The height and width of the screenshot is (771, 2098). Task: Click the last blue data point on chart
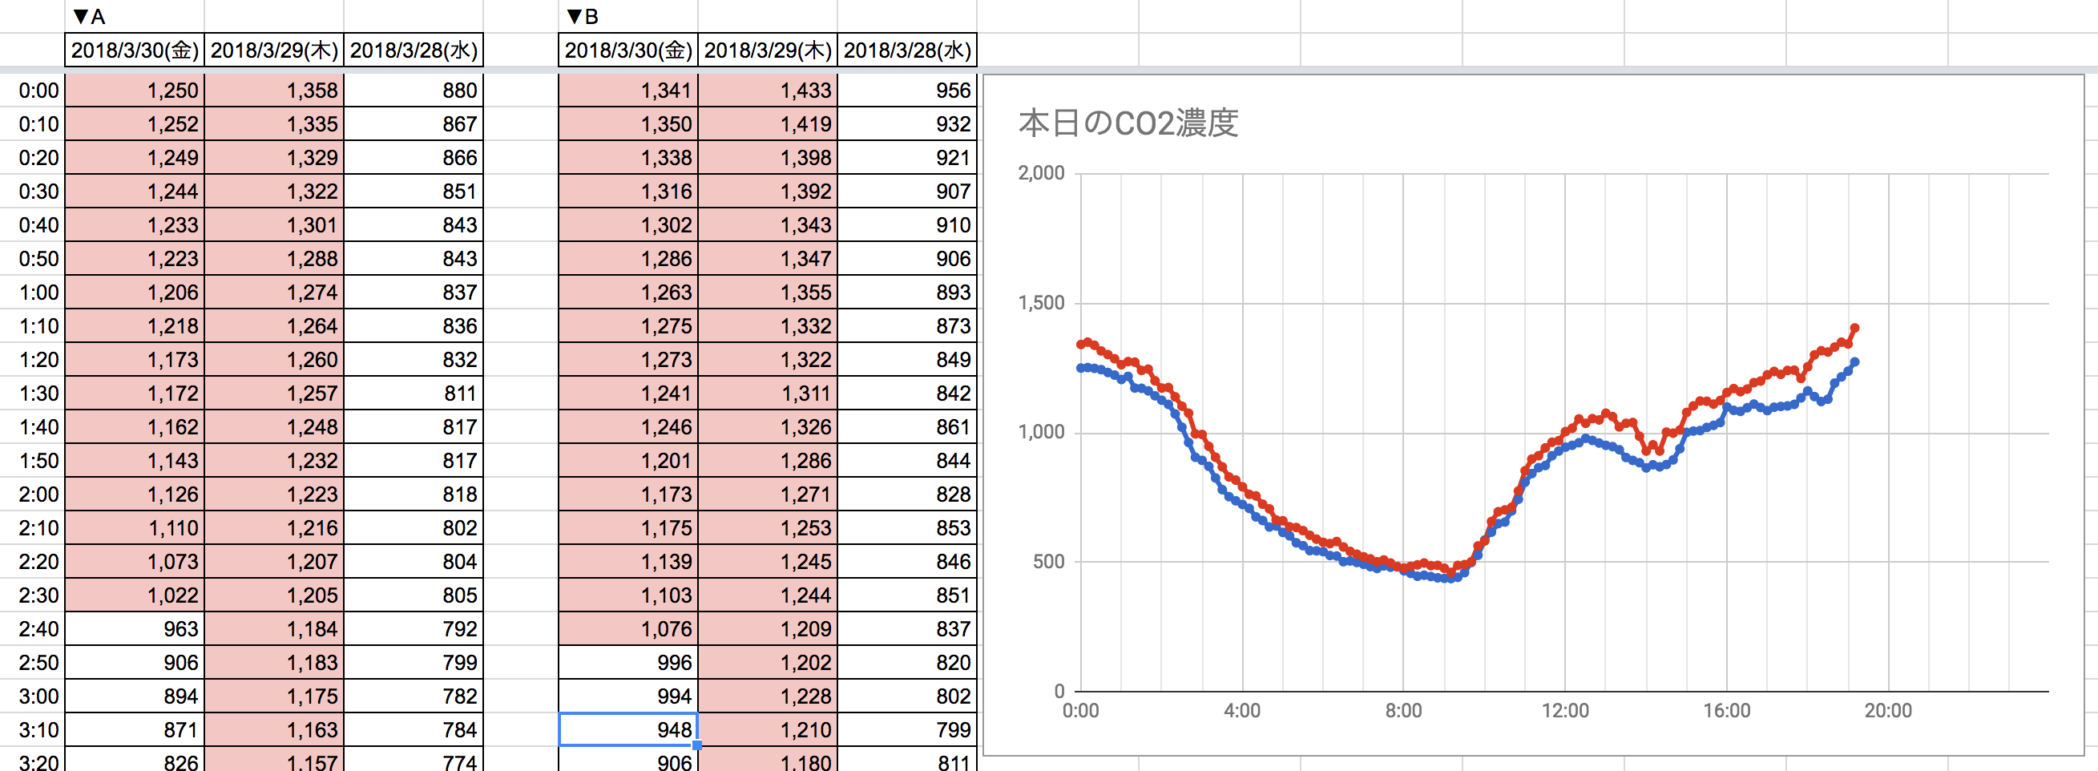click(x=1854, y=361)
